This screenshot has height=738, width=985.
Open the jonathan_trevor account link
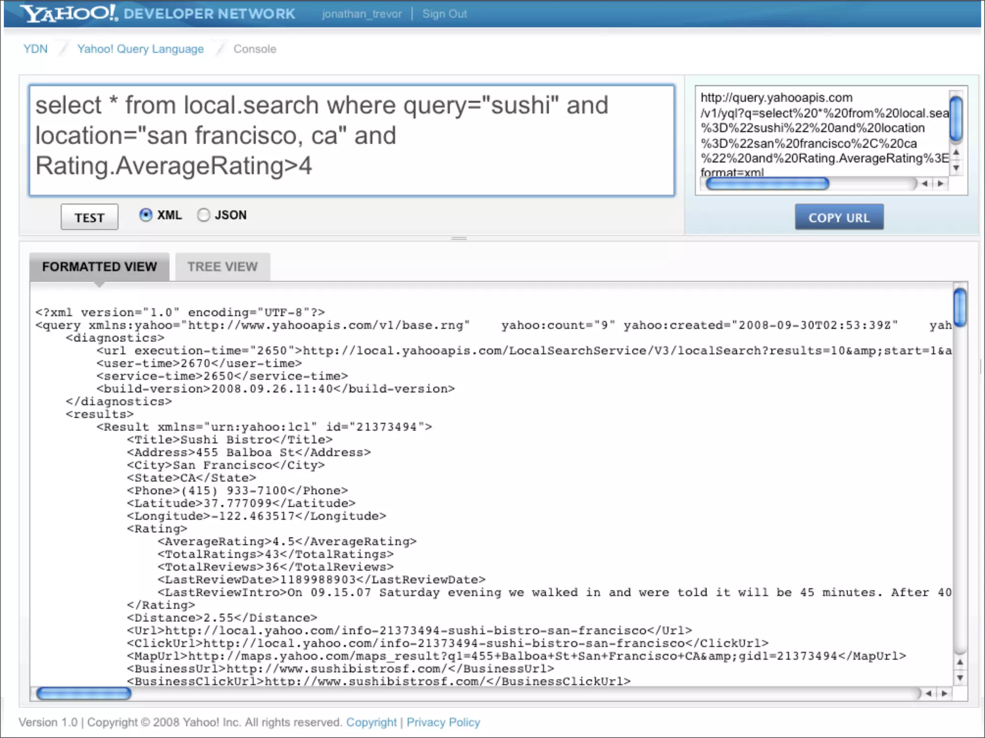click(362, 14)
